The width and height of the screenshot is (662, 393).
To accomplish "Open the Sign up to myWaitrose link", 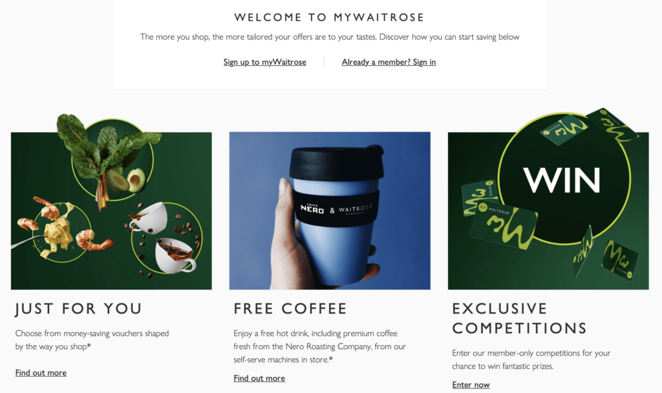I will [x=264, y=62].
